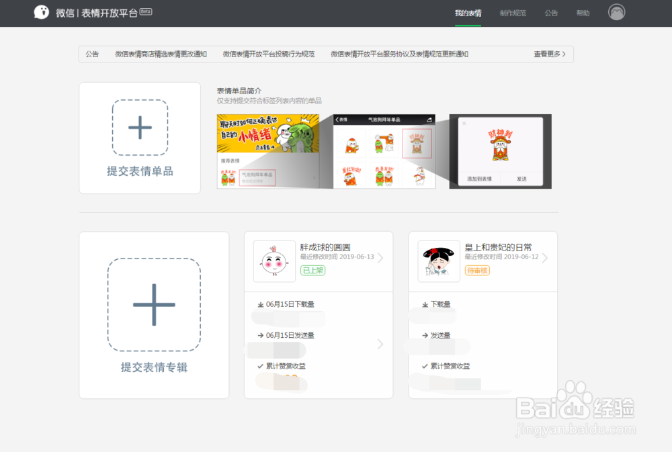Open the 公告 navigation menu item
This screenshot has width=672, height=452.
click(x=551, y=13)
